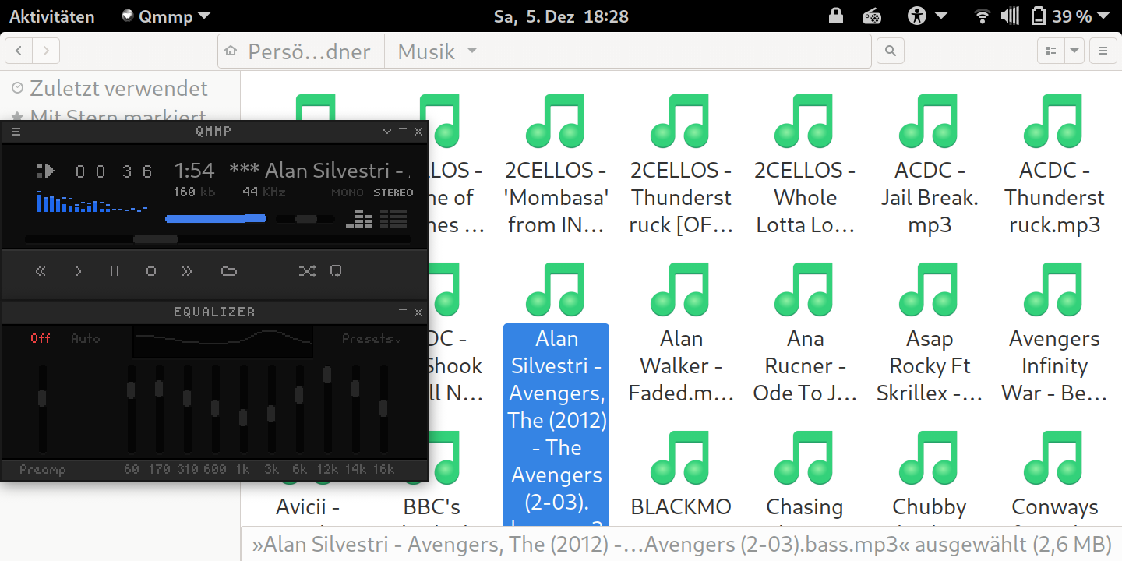Screen dimensions: 1122x561
Task: Select 2CELLOS Thunderstruck file
Action: pyautogui.click(x=681, y=166)
